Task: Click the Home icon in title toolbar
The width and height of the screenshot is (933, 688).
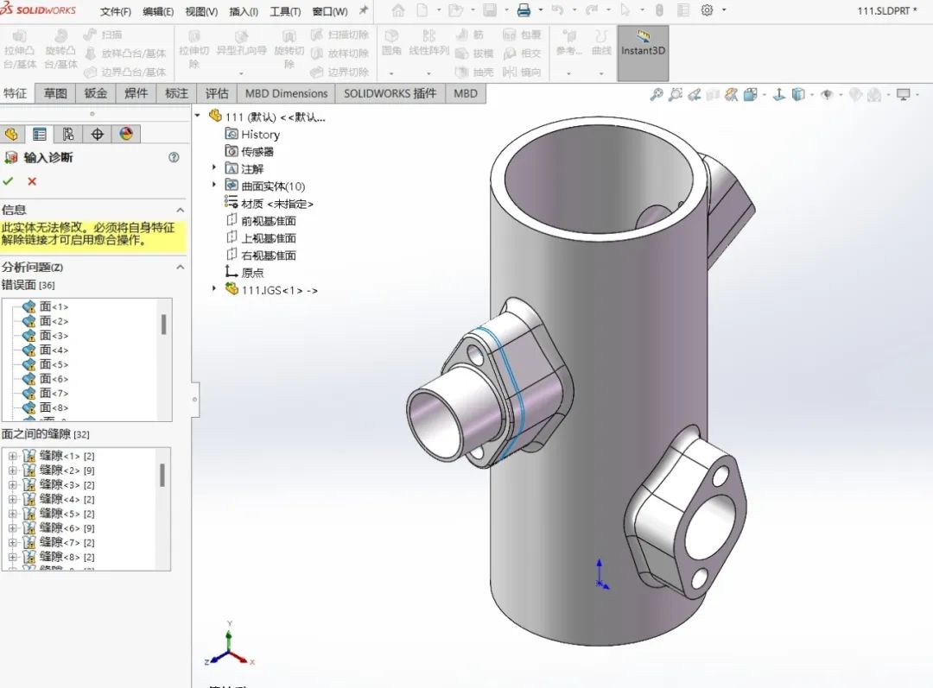Action: pos(398,10)
